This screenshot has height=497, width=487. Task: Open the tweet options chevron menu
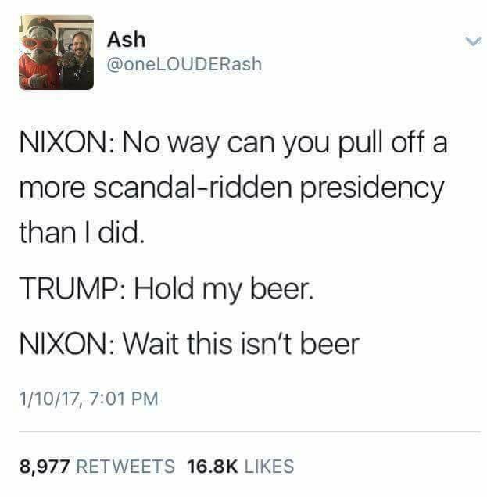473,41
